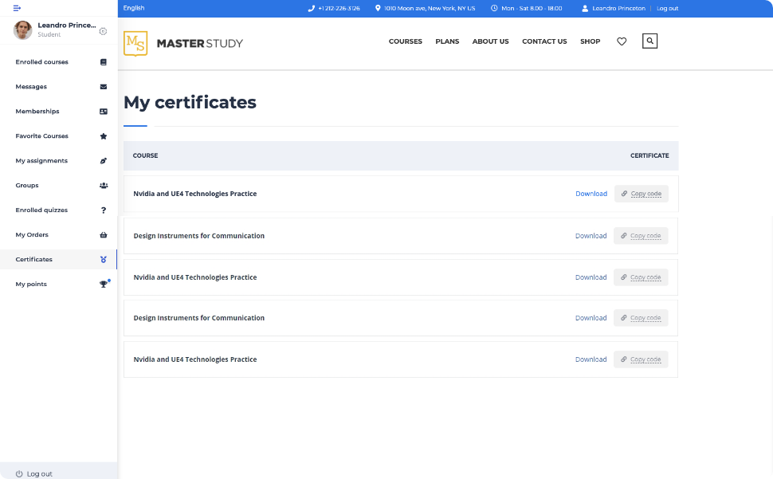This screenshot has width=773, height=479.
Task: Open the Courses menu item
Action: [405, 41]
